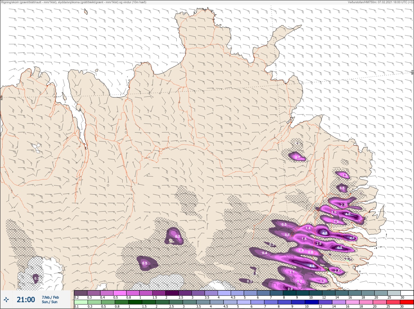Pick the dark teal swatch labeled 9 in snow legend
The width and height of the screenshot is (414, 309).
[x=302, y=293]
